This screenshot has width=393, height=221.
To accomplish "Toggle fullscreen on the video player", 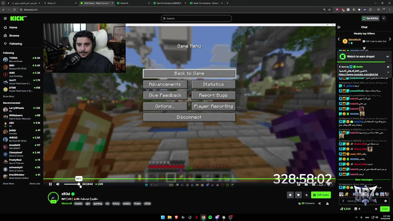I will 321,184.
